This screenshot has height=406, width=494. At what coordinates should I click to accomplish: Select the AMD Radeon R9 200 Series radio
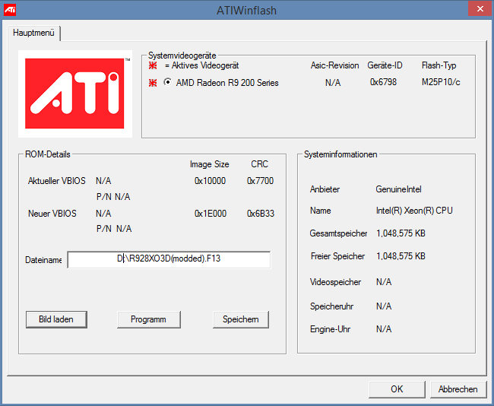coord(168,83)
